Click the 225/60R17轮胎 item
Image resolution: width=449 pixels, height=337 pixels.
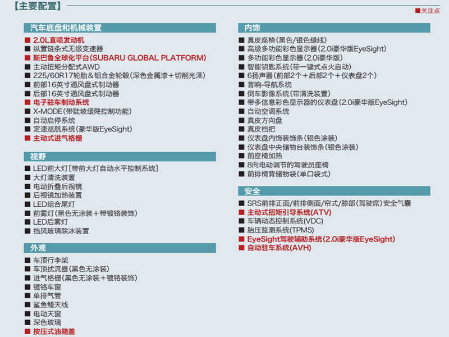(115, 76)
